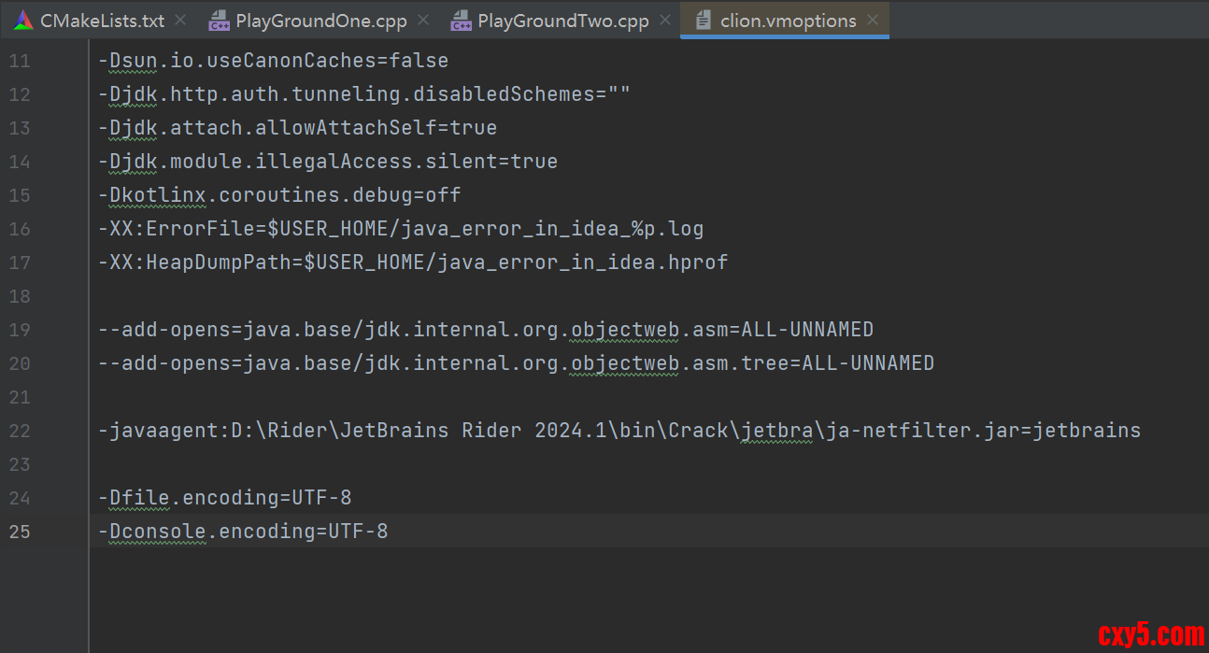Click the CMake icon on CMakeLists.txt tab

23,21
